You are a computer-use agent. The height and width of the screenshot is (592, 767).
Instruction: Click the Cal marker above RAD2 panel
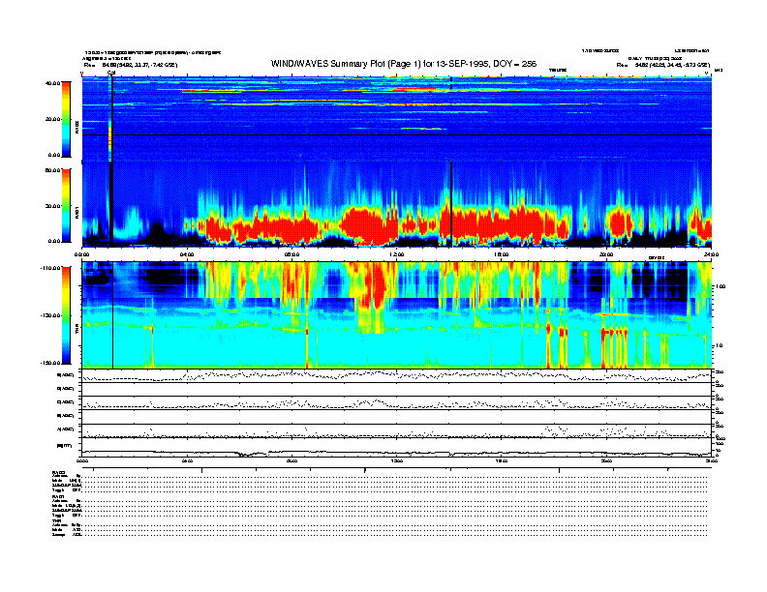[111, 73]
